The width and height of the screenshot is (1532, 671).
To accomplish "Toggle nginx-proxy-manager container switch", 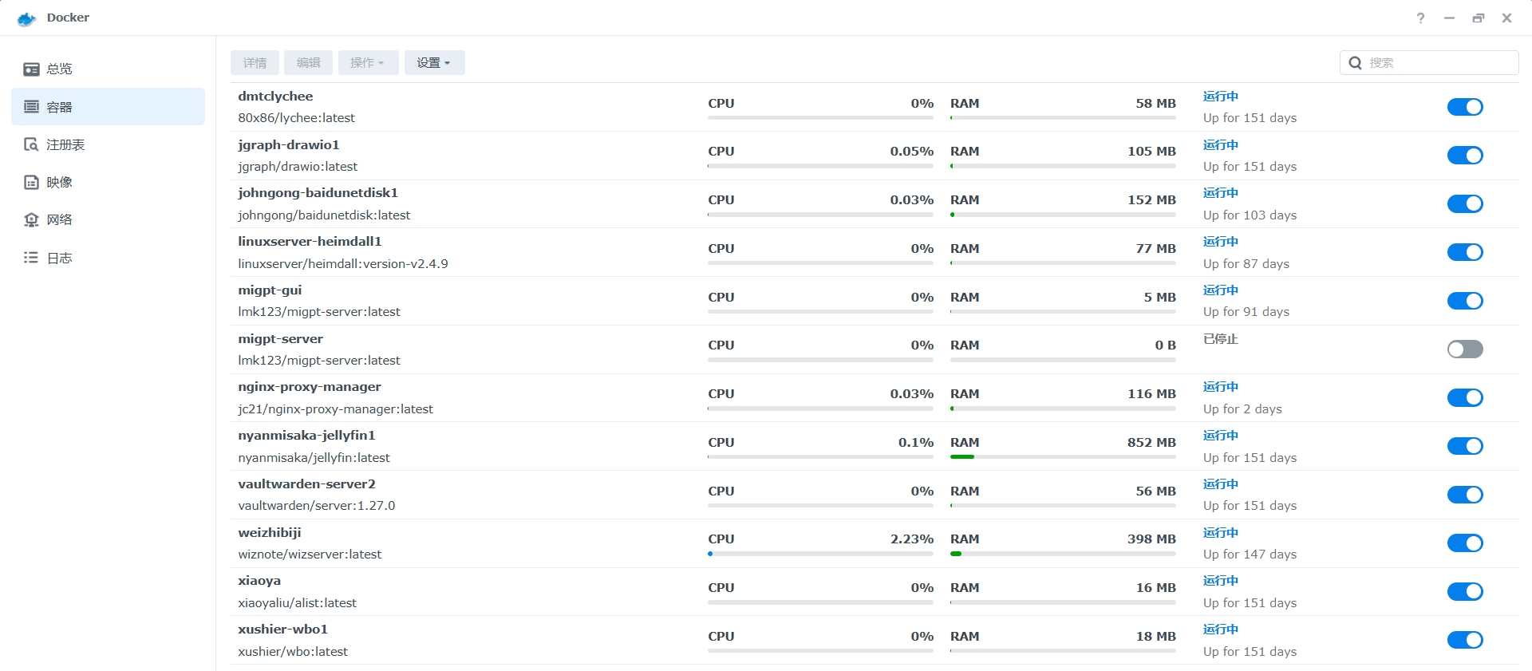I will 1465,397.
